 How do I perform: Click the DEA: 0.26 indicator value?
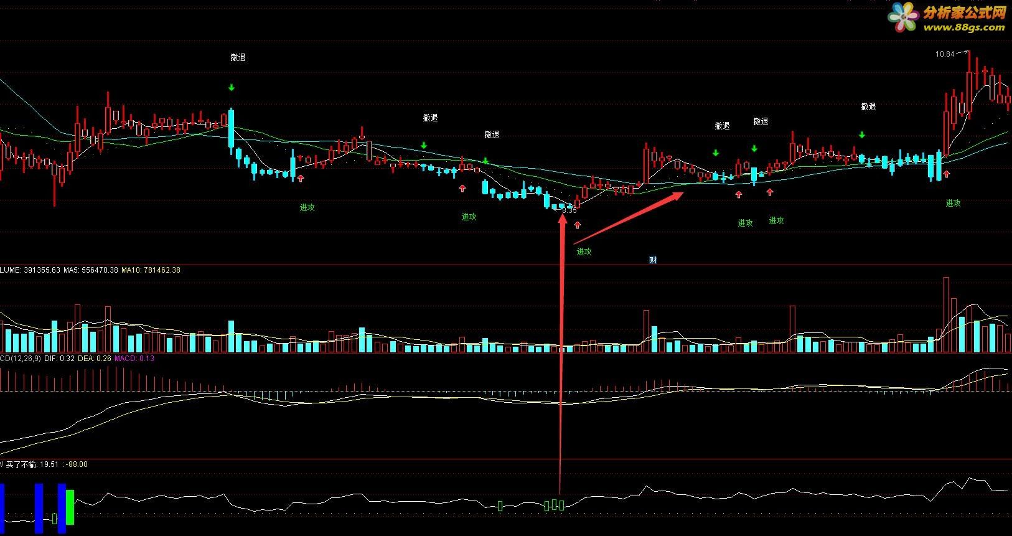tap(95, 359)
